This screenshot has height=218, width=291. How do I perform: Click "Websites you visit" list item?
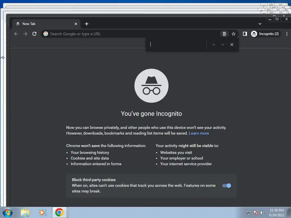(176, 152)
